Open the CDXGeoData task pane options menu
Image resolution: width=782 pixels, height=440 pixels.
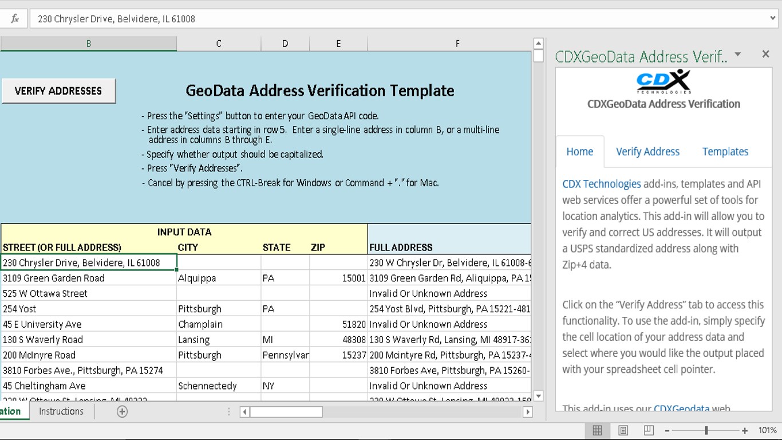pos(738,54)
